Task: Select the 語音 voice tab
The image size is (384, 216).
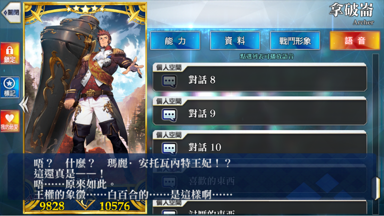Action: pyautogui.click(x=355, y=40)
